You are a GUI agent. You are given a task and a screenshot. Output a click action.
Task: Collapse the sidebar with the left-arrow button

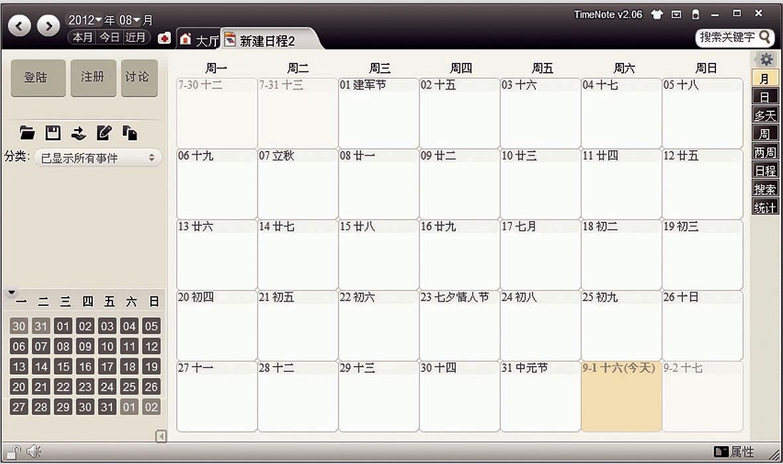click(160, 436)
